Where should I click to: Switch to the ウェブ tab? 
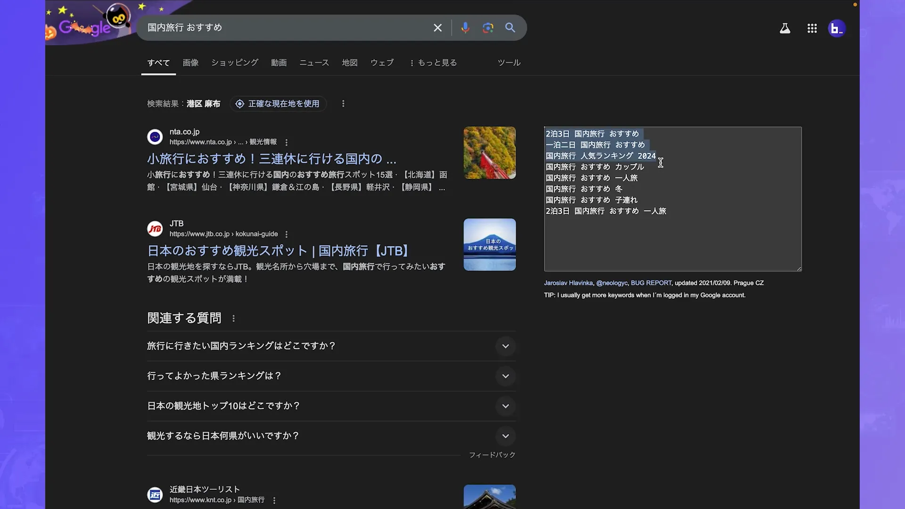[382, 63]
